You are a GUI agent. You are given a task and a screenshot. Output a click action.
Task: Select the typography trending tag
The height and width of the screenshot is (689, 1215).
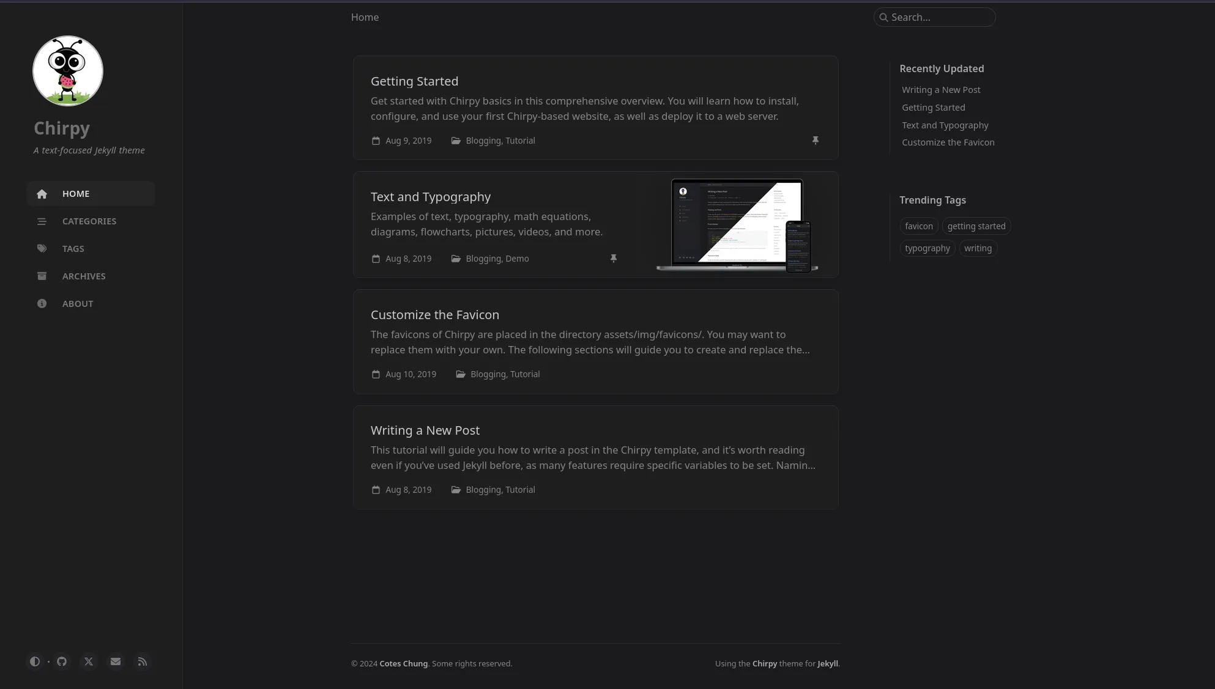coord(927,248)
